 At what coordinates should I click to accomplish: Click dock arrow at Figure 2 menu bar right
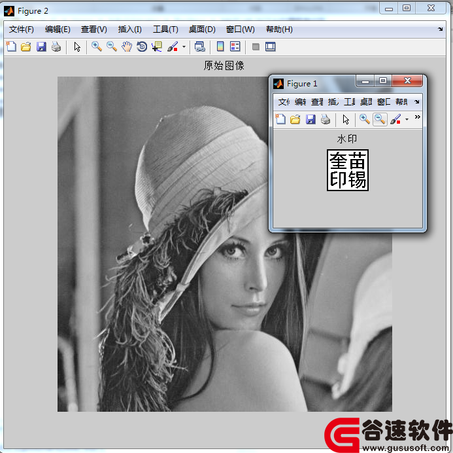pos(441,29)
